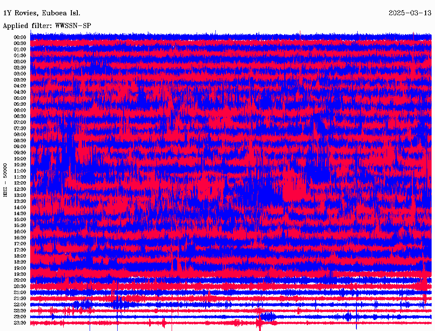The height and width of the screenshot is (331, 435).
Task: Select the 02:00 time label
Action: point(20,62)
